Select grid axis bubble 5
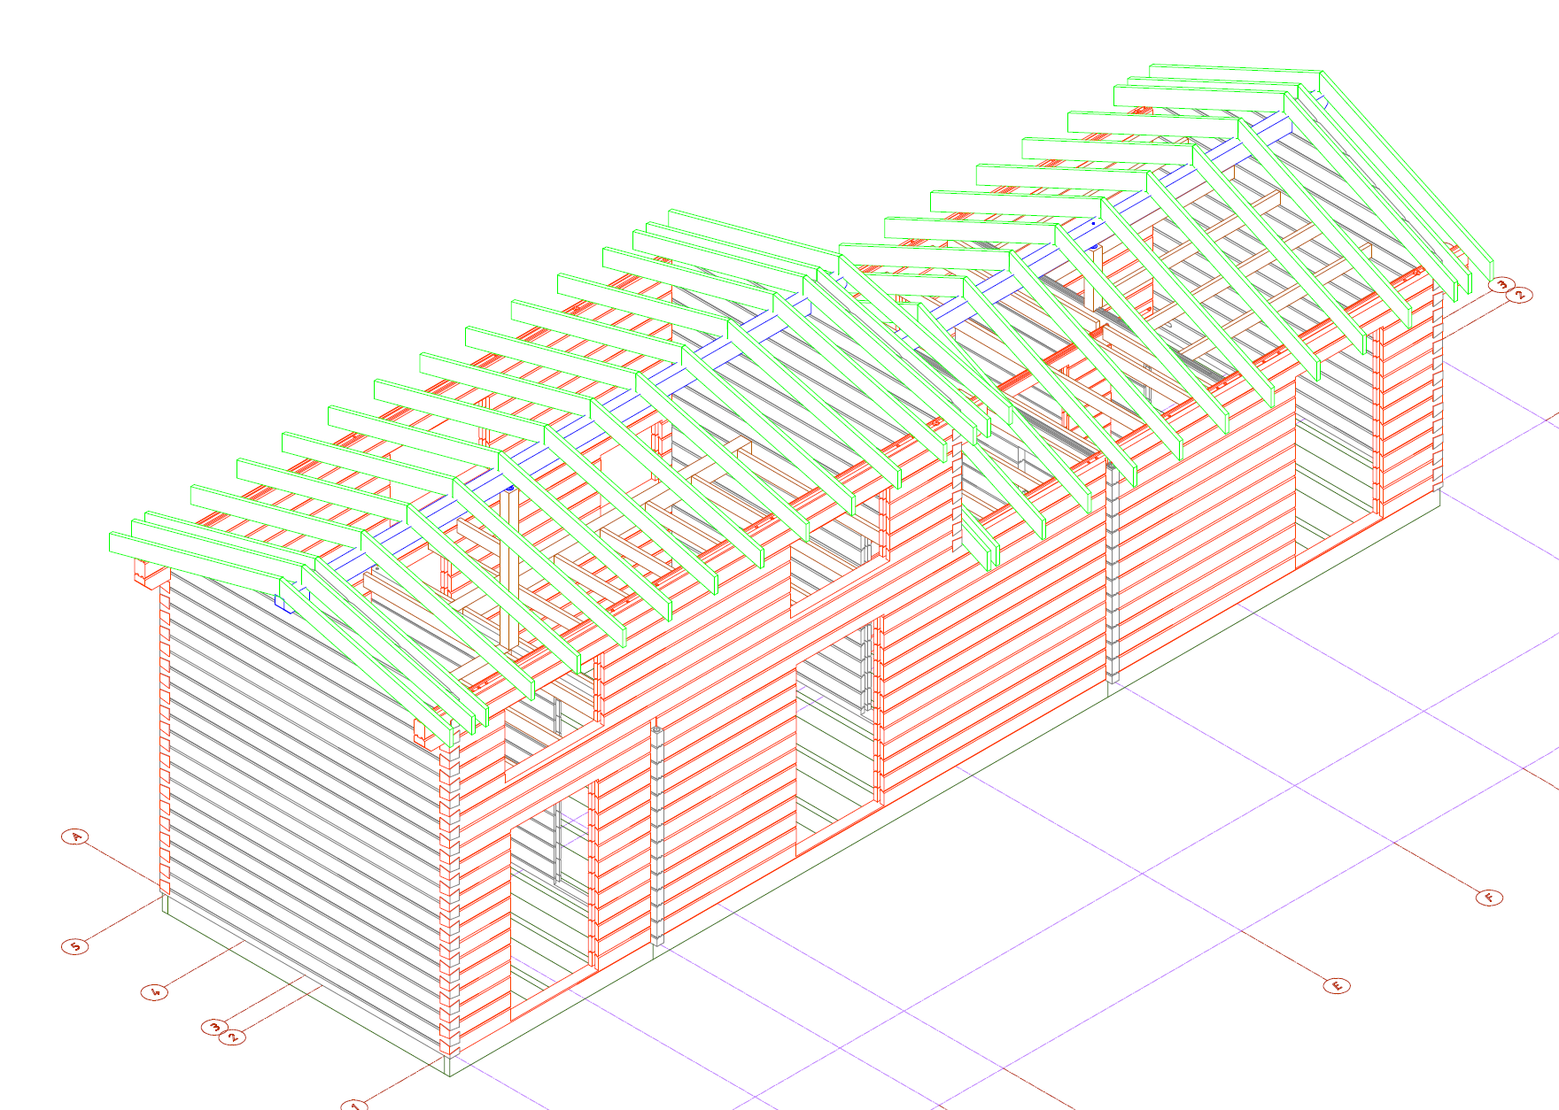 coord(75,946)
